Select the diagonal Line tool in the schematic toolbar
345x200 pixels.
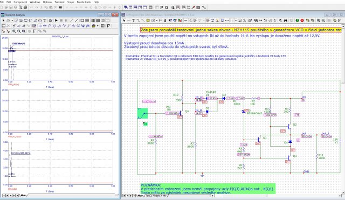(x=143, y=20)
